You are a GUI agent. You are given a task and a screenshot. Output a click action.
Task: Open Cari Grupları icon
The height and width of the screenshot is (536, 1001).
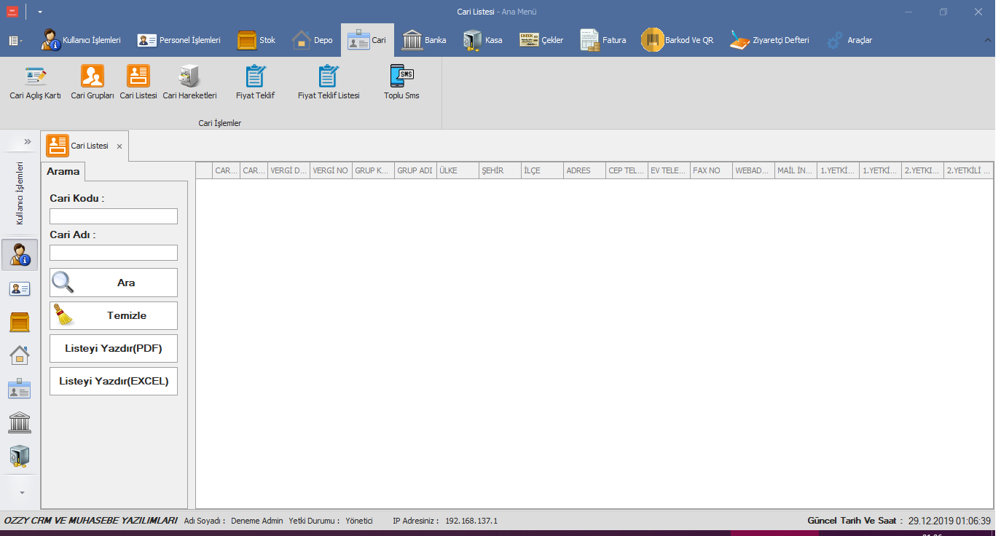point(93,82)
